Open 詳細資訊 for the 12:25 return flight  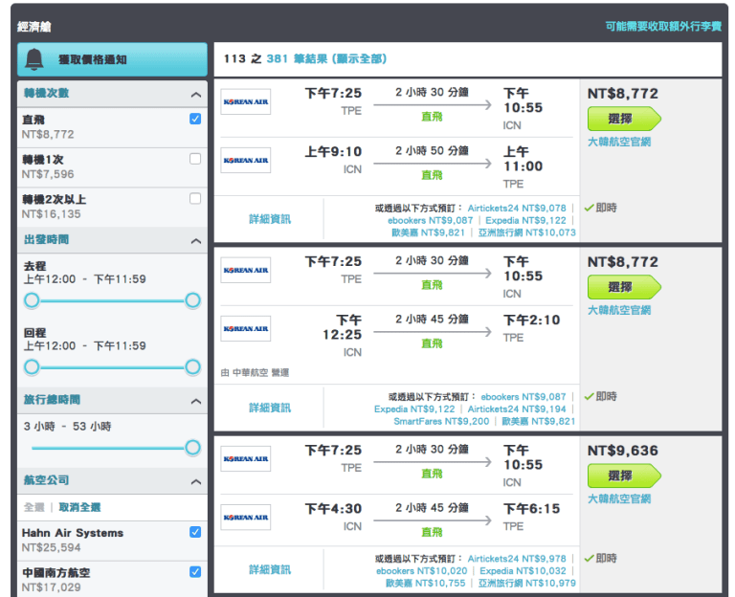tap(270, 409)
